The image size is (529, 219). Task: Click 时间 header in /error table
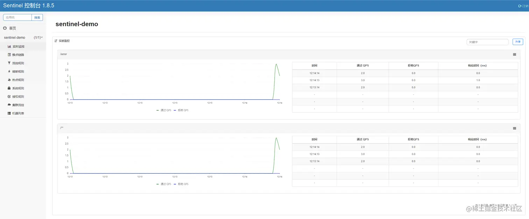point(315,66)
